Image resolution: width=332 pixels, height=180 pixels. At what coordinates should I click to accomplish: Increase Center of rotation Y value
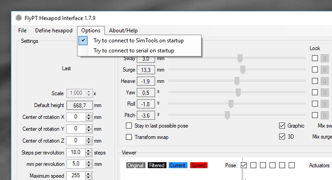point(89,127)
